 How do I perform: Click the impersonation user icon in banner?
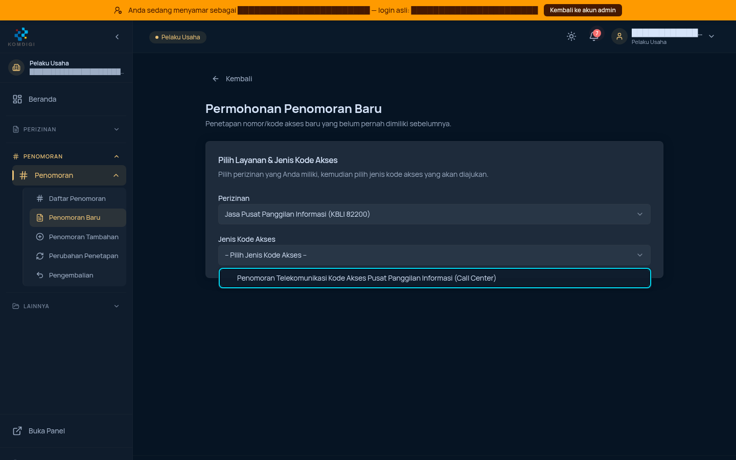click(118, 10)
